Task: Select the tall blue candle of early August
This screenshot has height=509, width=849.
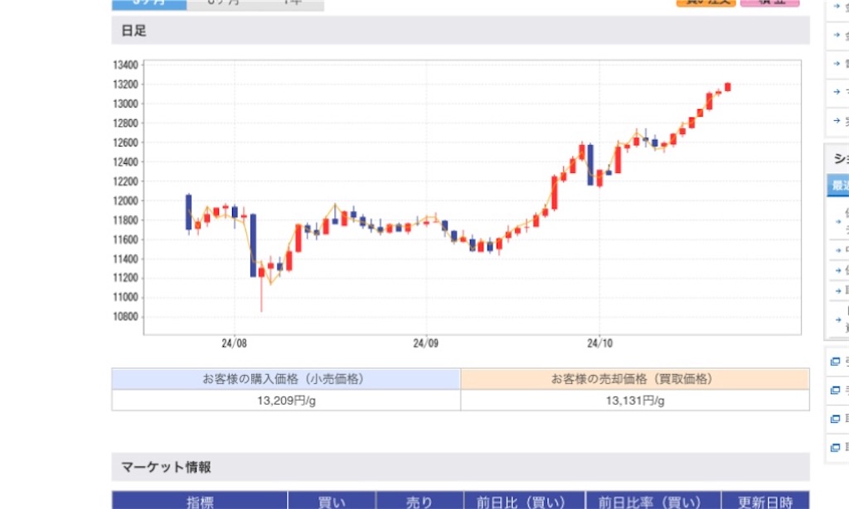Action: point(253,245)
